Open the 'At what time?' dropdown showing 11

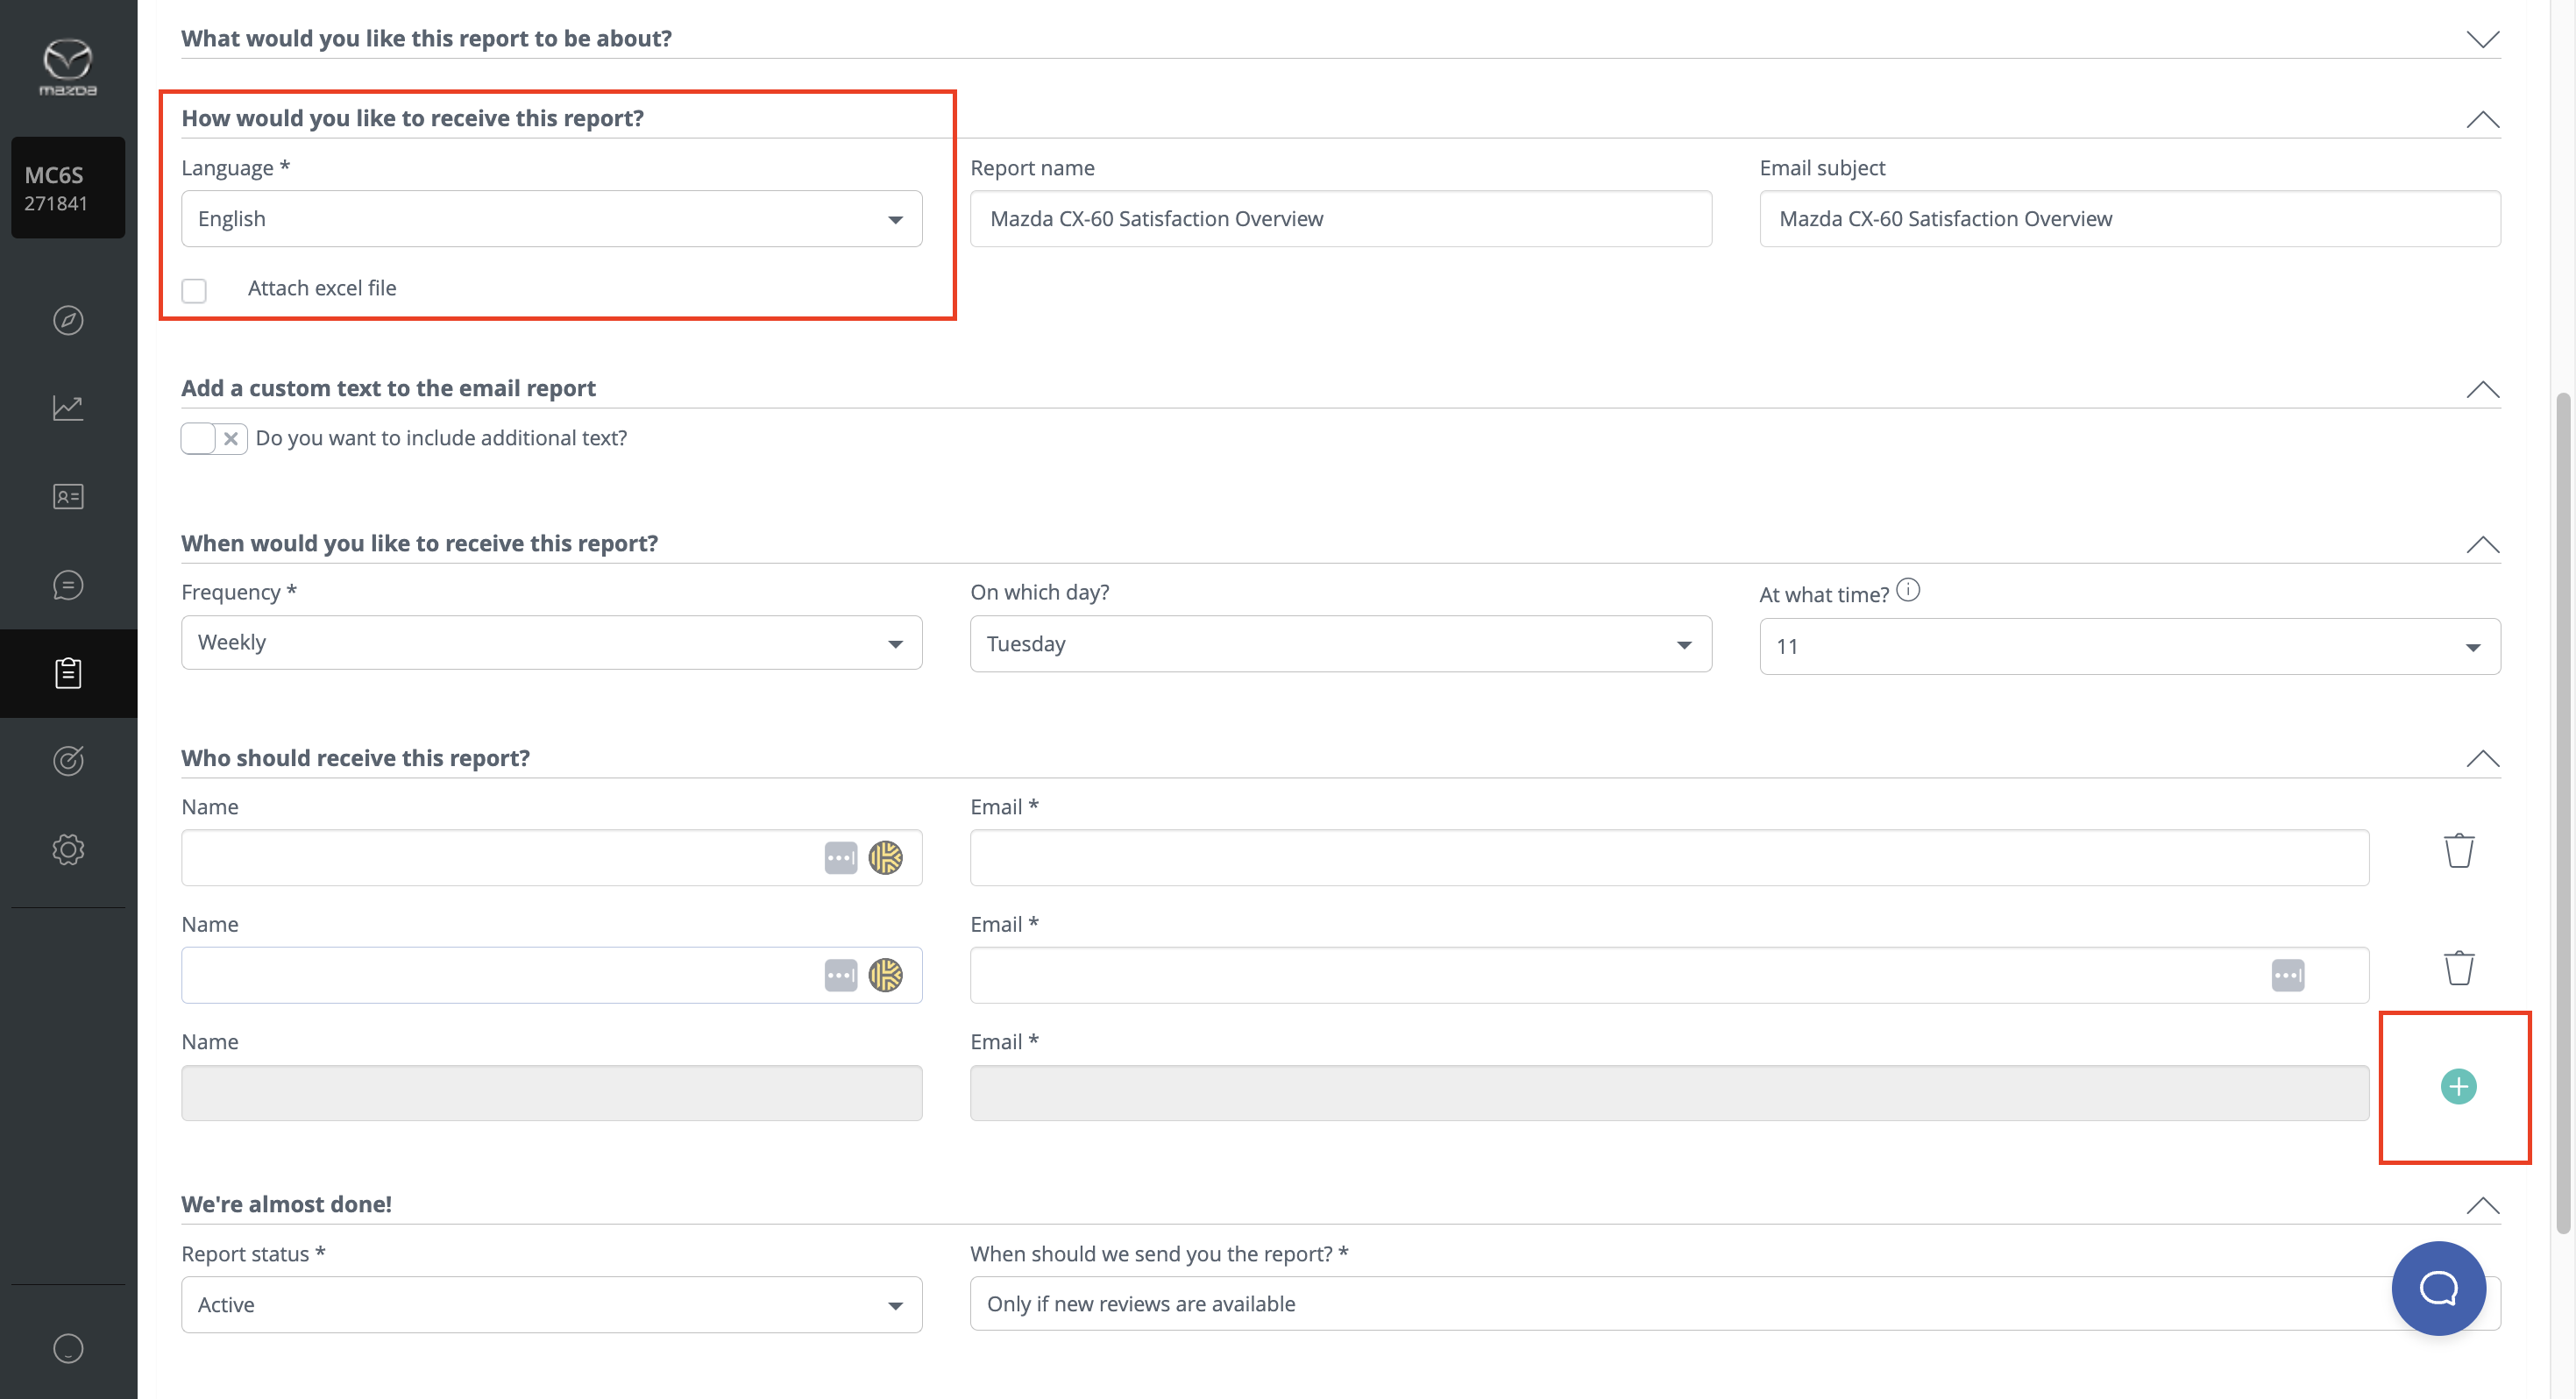pyautogui.click(x=2129, y=647)
